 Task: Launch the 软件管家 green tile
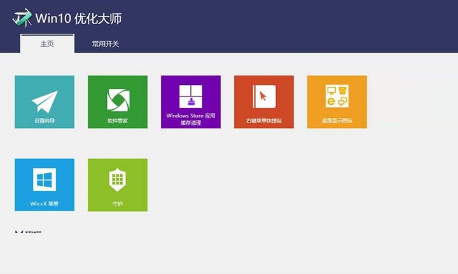[118, 102]
